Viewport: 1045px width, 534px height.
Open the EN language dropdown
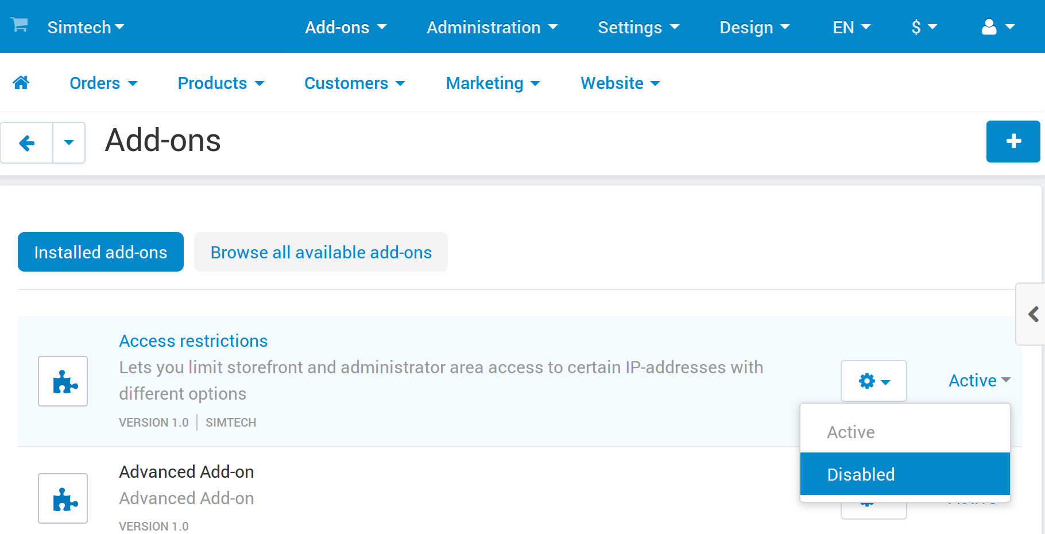852,27
